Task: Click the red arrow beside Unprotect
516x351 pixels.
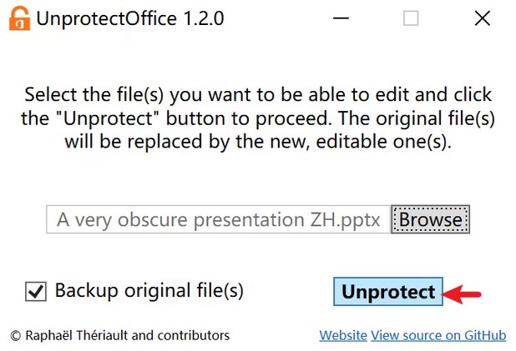Action: [x=463, y=293]
